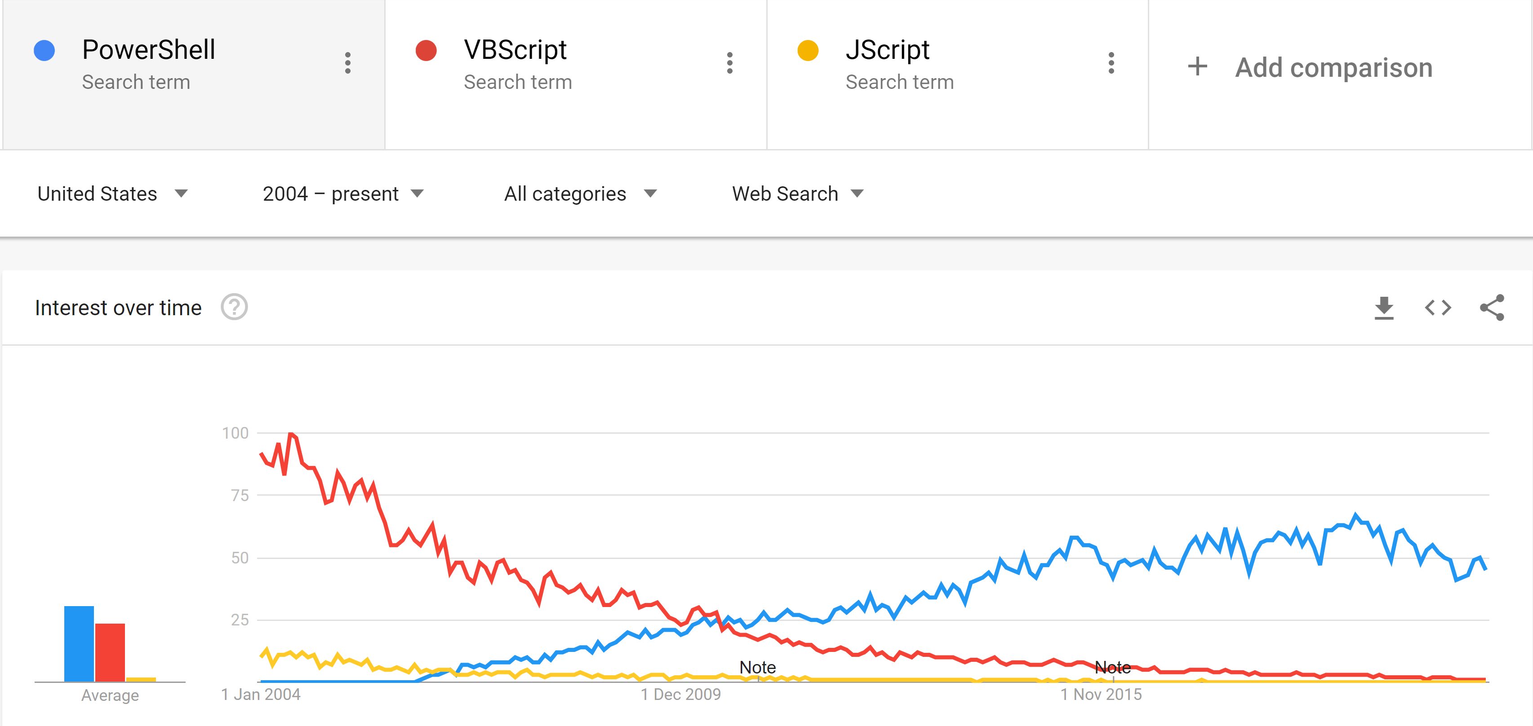Open embed code for the chart

[x=1438, y=308]
